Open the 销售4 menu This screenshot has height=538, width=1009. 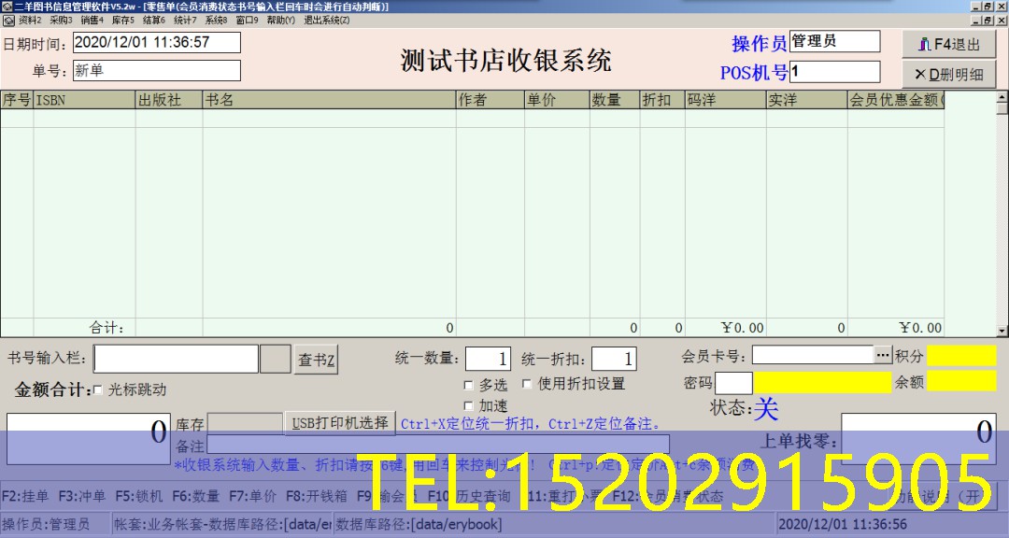(92, 20)
